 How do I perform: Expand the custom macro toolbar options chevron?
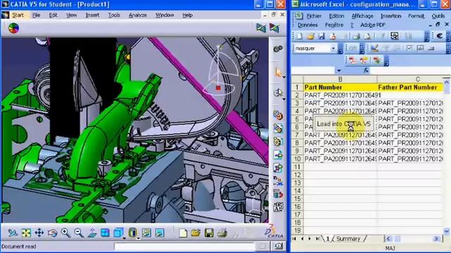click(386, 60)
